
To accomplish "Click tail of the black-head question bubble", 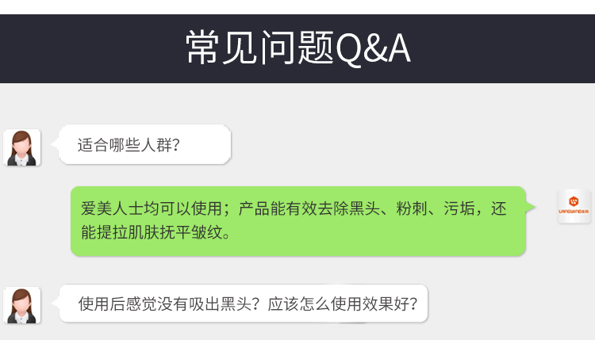I will (56, 303).
